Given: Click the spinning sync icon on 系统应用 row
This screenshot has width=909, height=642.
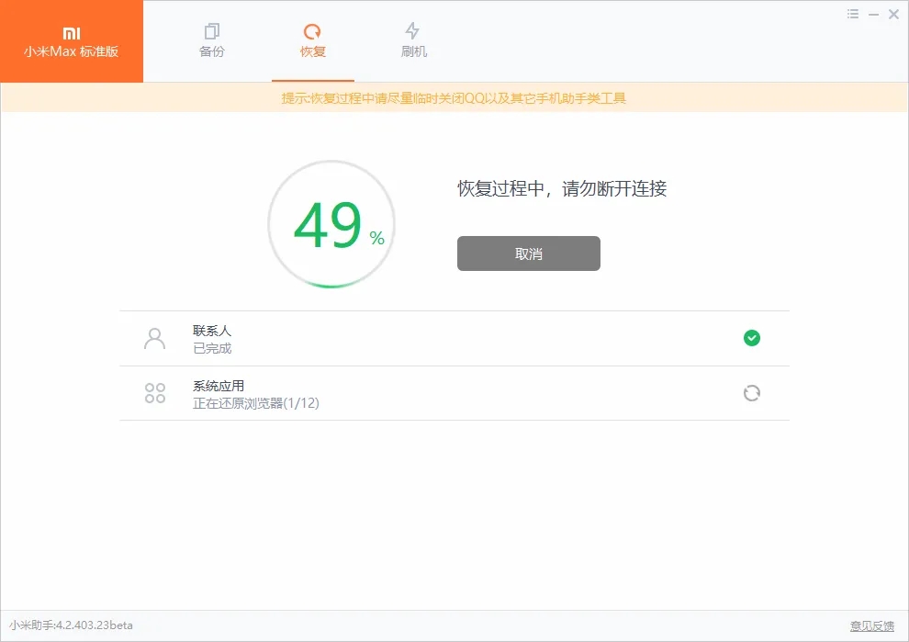Looking at the screenshot, I should [752, 393].
